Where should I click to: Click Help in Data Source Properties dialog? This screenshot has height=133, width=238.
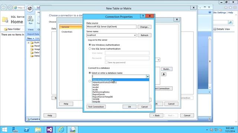click(x=66, y=104)
